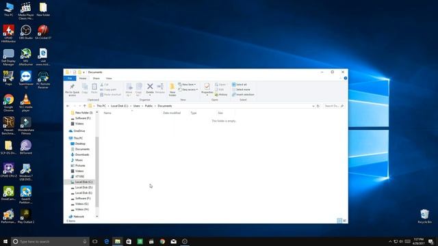
Task: Switch to large icons view in status bar
Action: click(345, 221)
